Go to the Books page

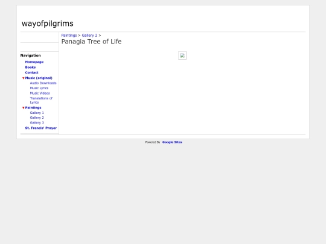tap(30, 67)
